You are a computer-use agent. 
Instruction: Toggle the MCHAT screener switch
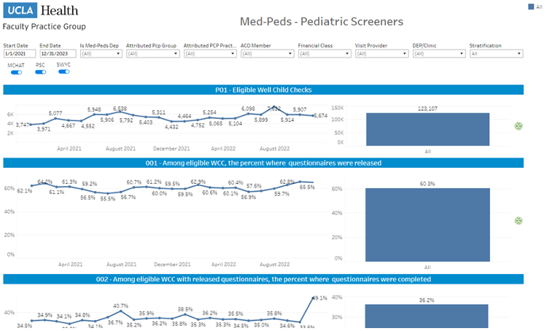15,71
